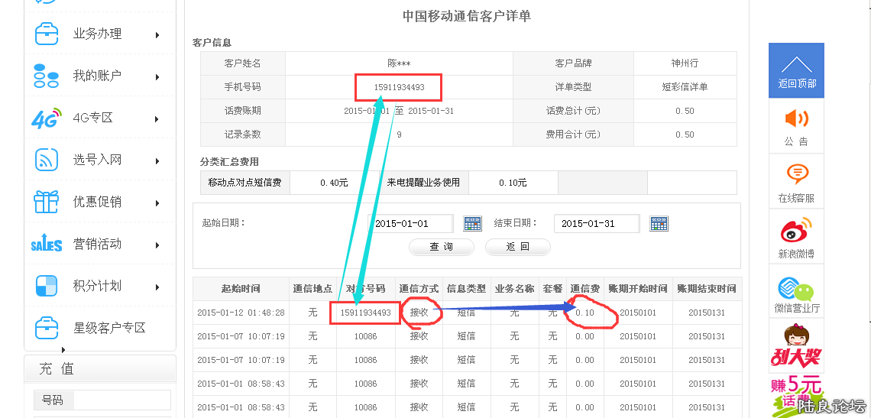Click the 充值 panel header
This screenshot has width=871, height=418.
click(x=100, y=368)
